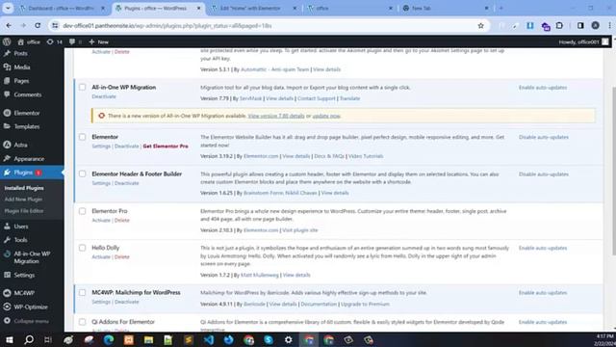
Task: Open Add New Plugin submenu item
Action: click(x=23, y=200)
